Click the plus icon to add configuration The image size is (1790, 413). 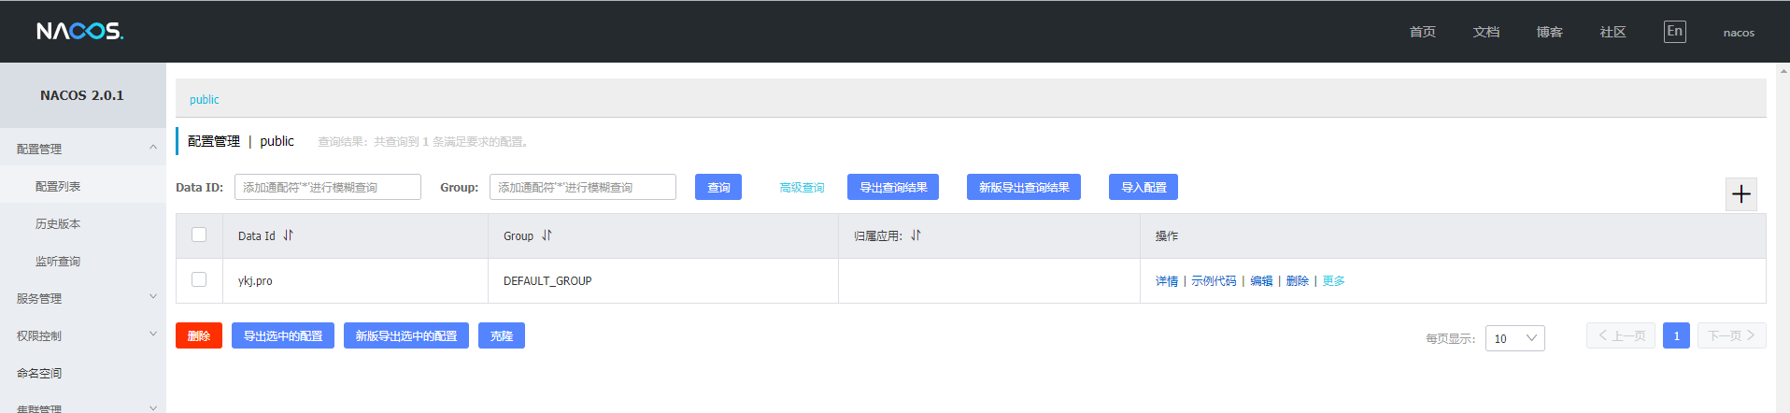tap(1740, 194)
